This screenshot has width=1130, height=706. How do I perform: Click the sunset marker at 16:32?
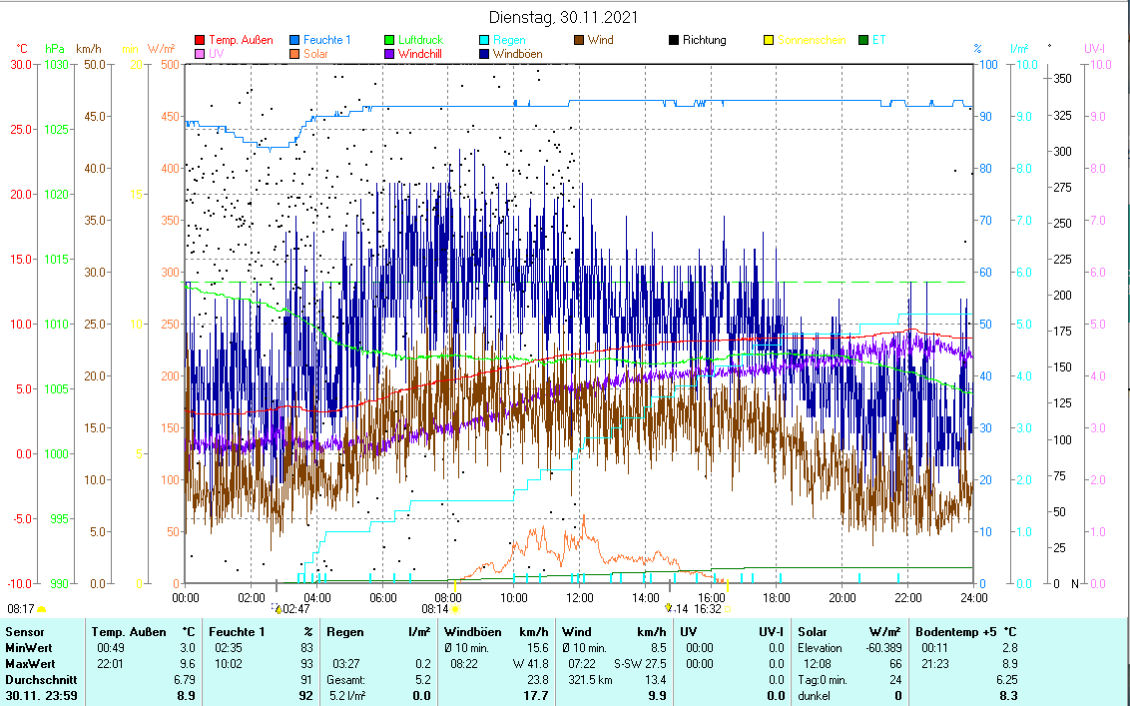pyautogui.click(x=727, y=608)
